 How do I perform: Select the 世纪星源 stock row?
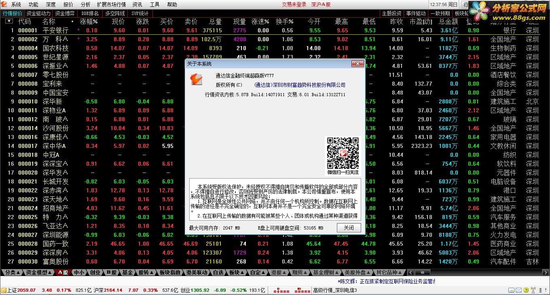click(275, 57)
